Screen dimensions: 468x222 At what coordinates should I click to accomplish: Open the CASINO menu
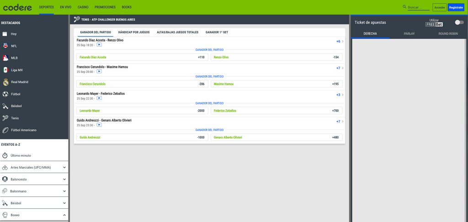[83, 7]
